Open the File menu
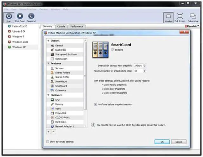The height and width of the screenshot is (157, 203). (x=6, y=9)
